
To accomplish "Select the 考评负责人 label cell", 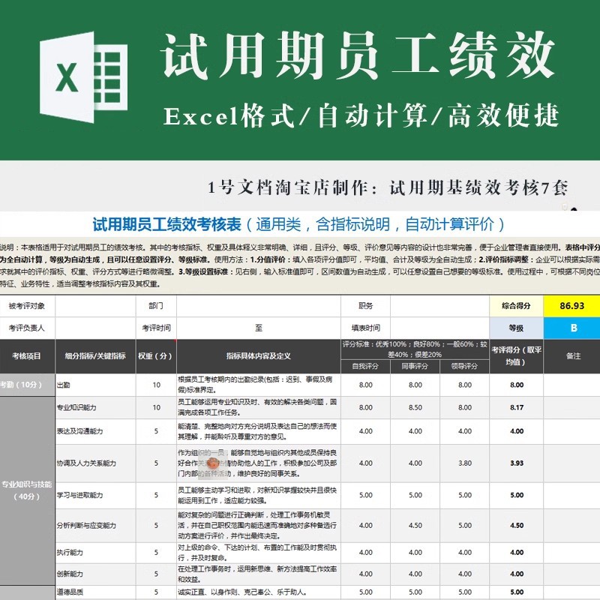I will point(27,328).
